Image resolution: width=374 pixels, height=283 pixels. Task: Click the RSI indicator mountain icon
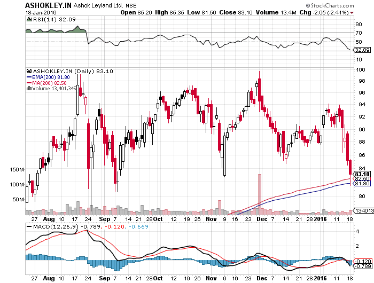[29, 19]
